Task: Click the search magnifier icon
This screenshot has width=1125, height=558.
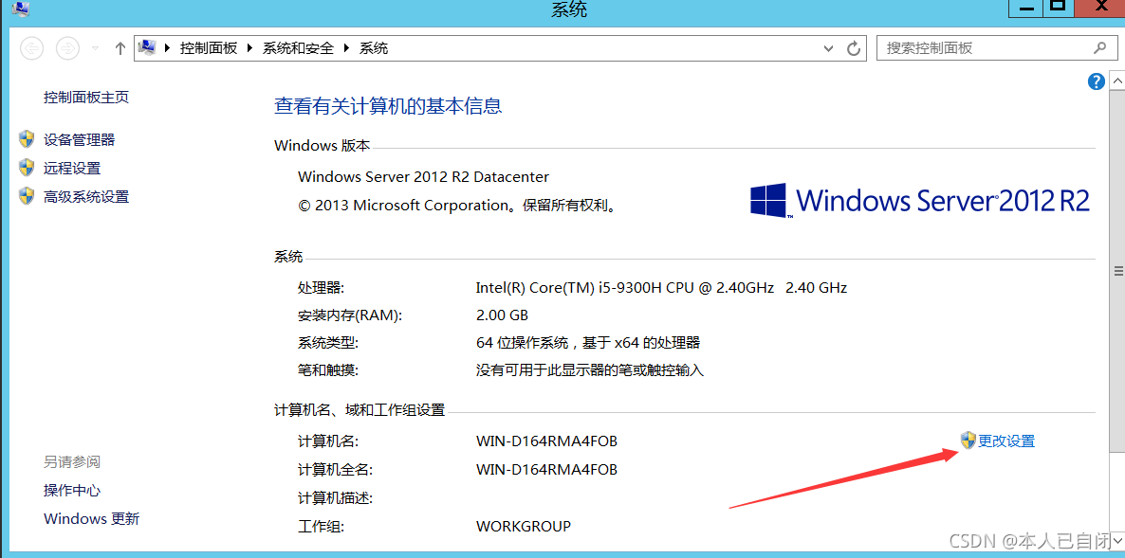Action: pos(1099,48)
